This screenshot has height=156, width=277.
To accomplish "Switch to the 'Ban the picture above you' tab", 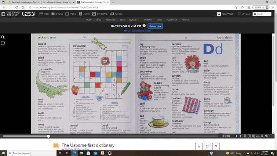I will pos(24,2).
